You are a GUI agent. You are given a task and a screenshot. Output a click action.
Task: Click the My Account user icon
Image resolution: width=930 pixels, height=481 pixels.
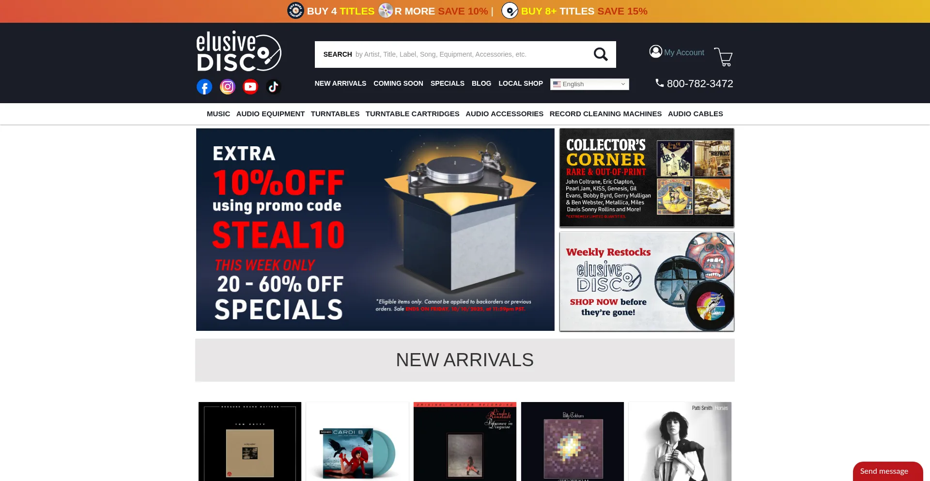click(656, 51)
